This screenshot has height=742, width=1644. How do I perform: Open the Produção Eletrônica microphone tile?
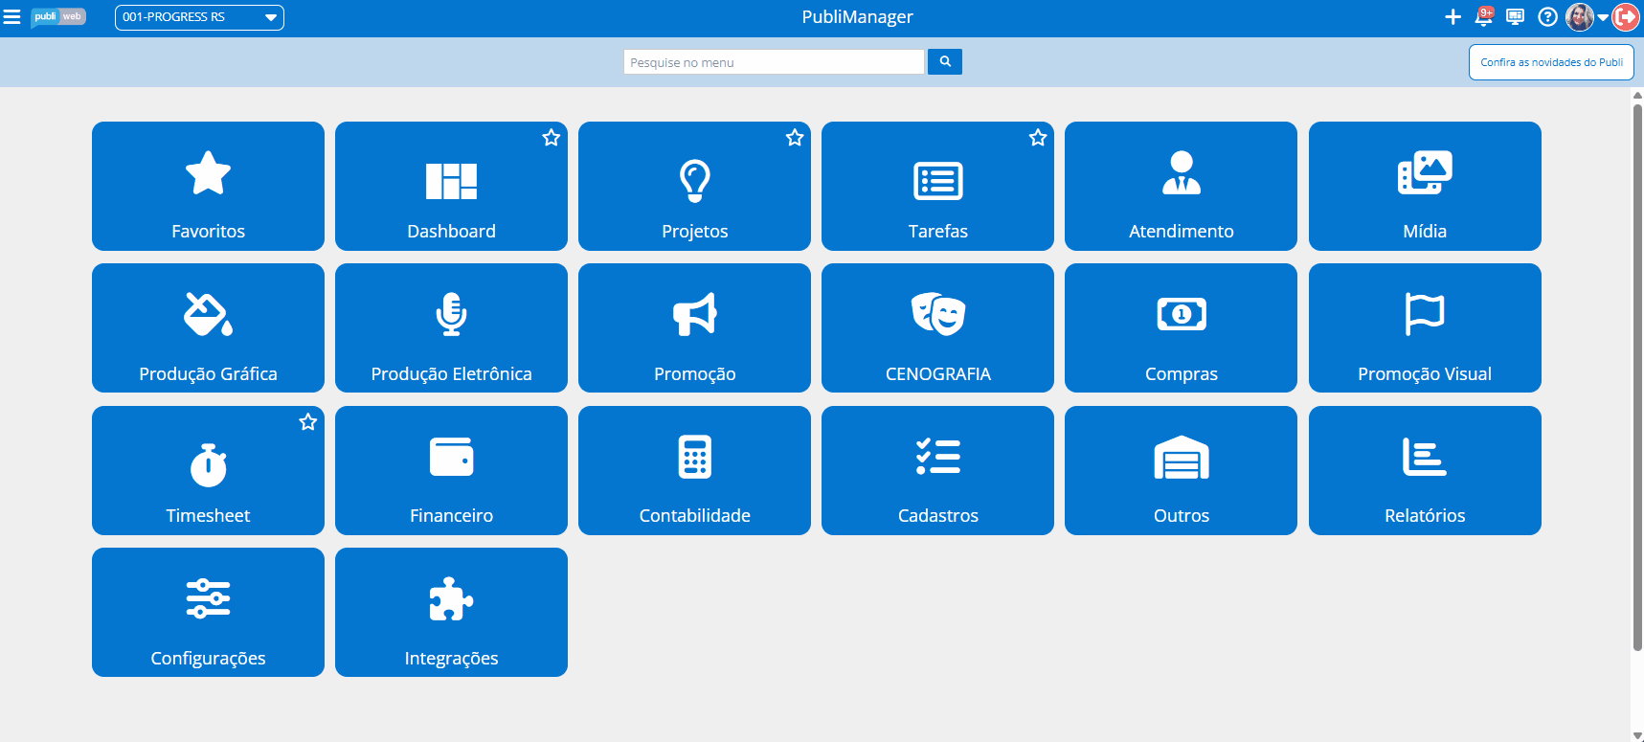point(451,328)
